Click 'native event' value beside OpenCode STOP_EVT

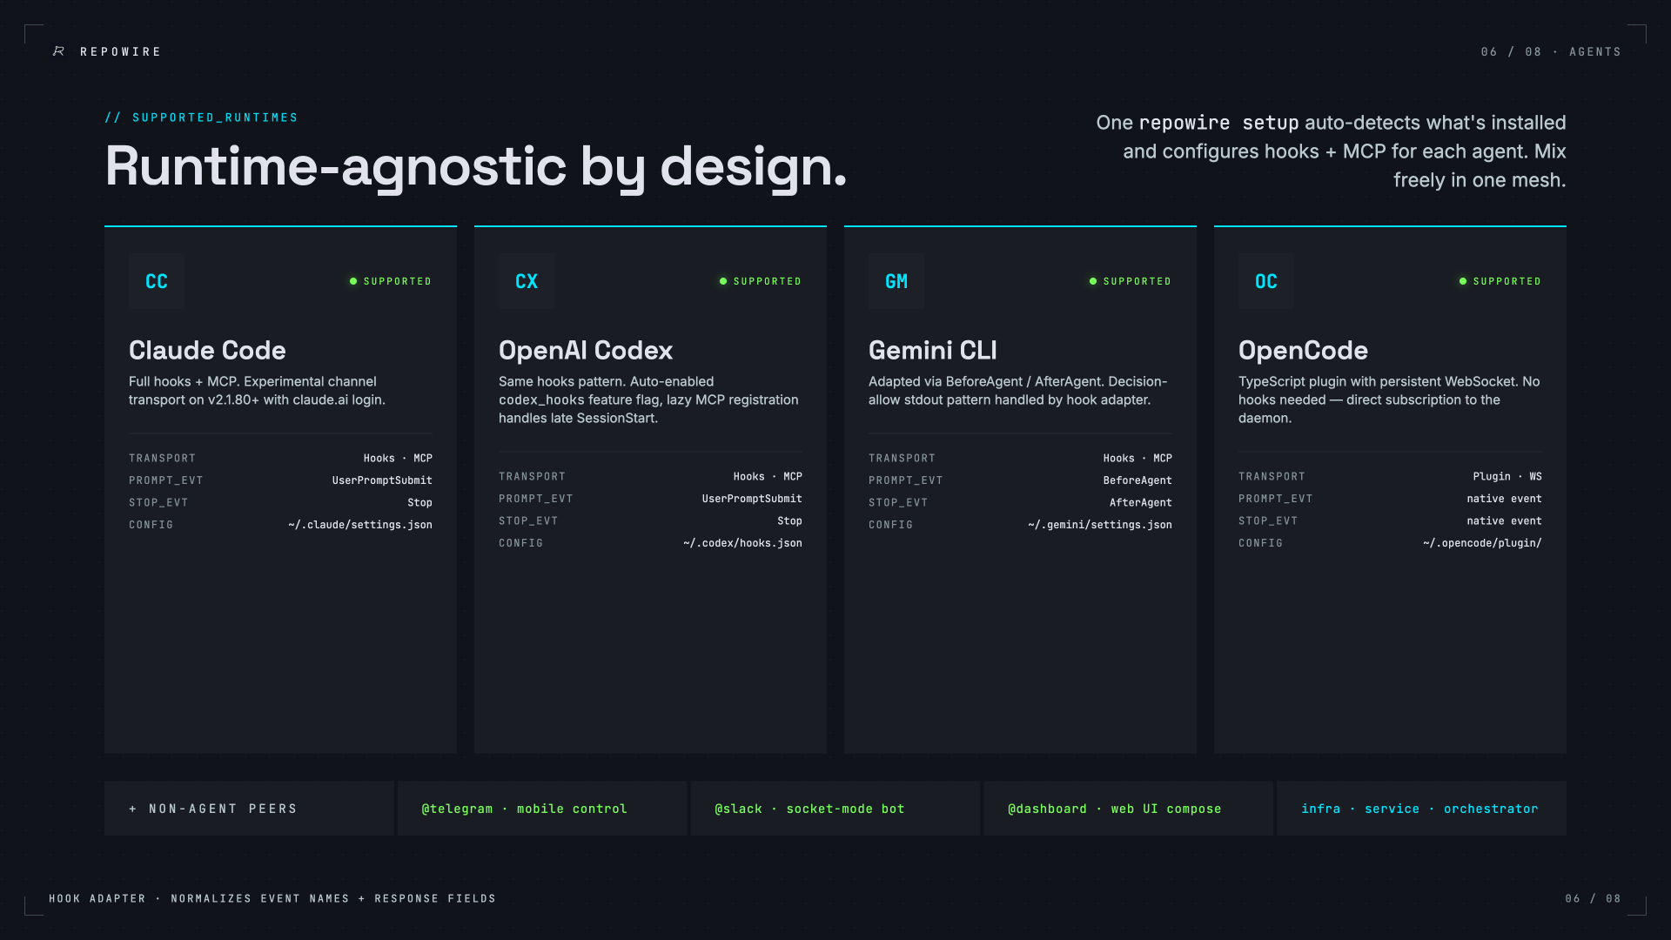1504,520
